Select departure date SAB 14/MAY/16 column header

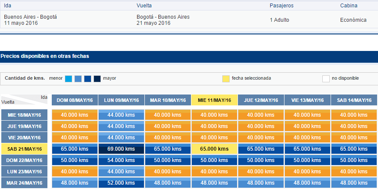pyautogui.click(x=354, y=100)
